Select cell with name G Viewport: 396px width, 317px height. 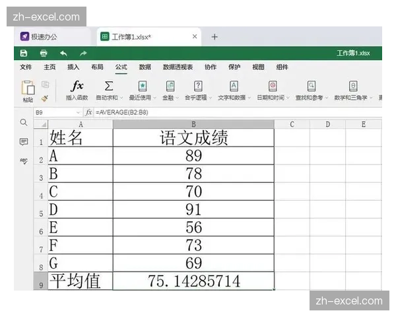click(x=81, y=263)
